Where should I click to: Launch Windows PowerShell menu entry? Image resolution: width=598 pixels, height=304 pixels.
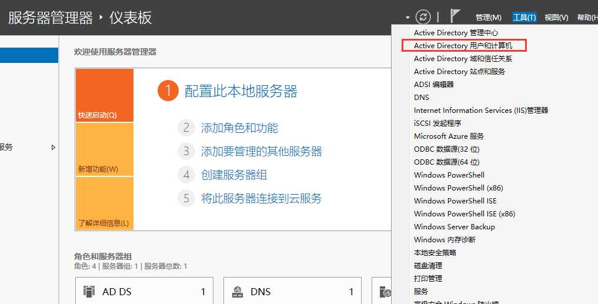pyautogui.click(x=449, y=175)
